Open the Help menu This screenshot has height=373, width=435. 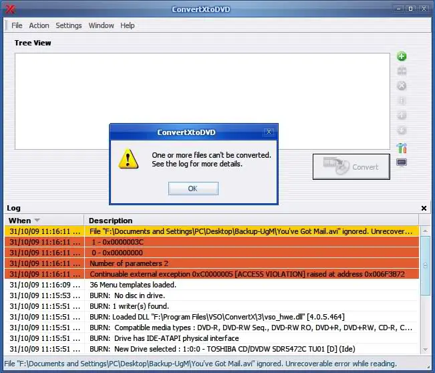pos(128,25)
